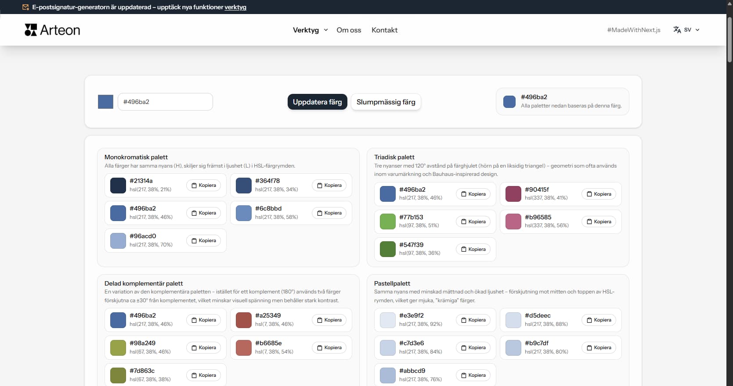Copy the #90415f triadic color
Screen dimensions: 733x386
pos(598,194)
